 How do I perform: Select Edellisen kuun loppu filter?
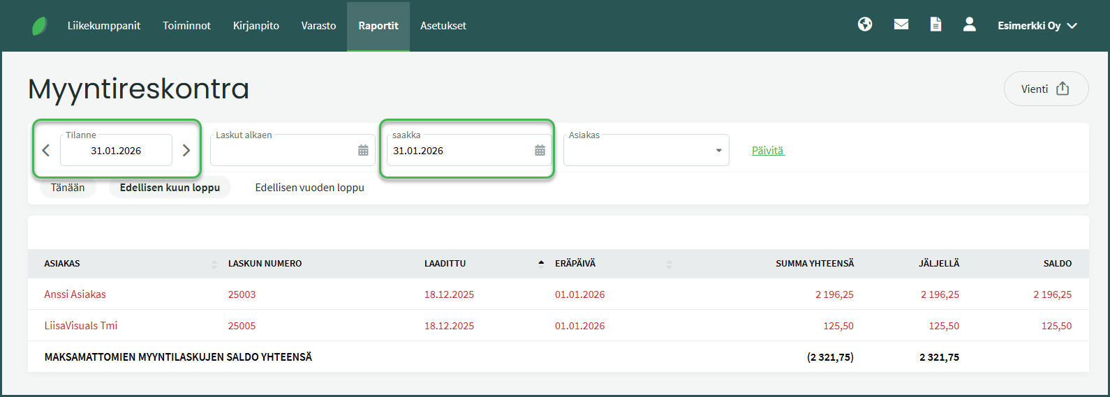(170, 188)
